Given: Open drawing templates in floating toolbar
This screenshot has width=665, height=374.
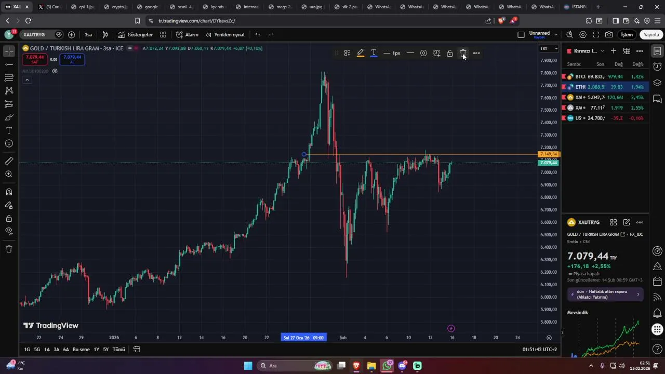Looking at the screenshot, I should (347, 53).
